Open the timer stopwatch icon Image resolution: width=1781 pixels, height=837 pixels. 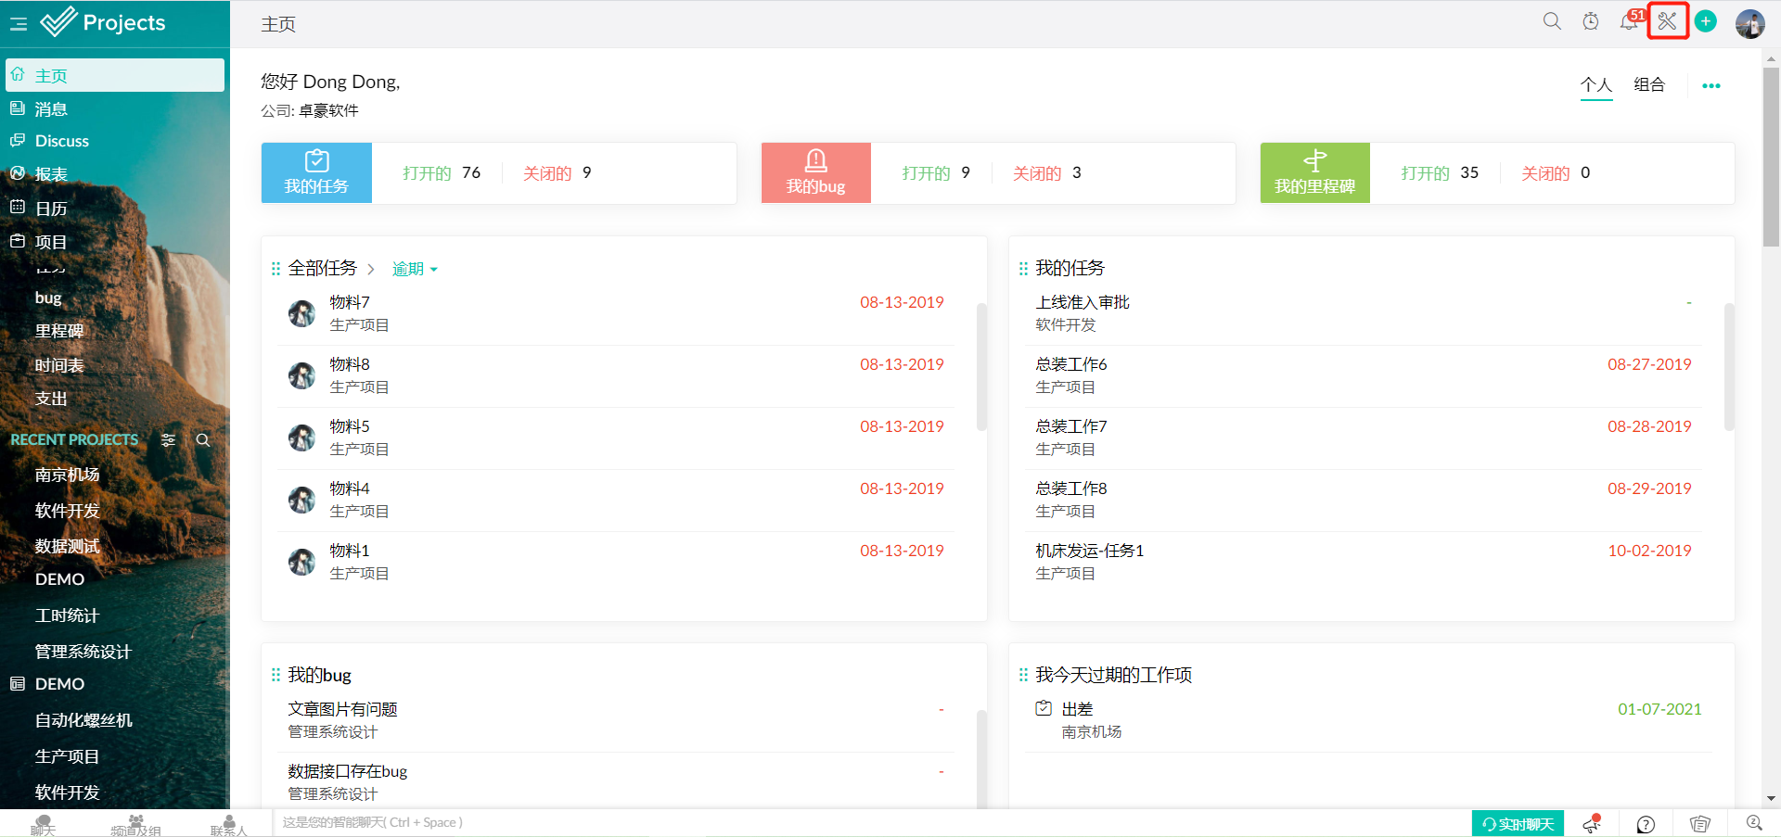pyautogui.click(x=1591, y=21)
